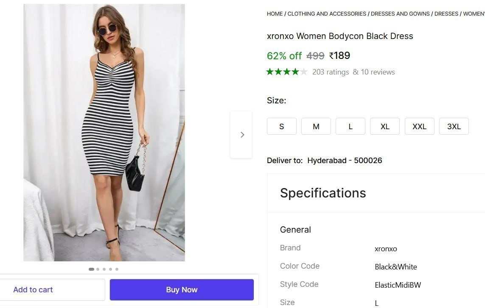Click the last carousel navigation dot

[x=117, y=269]
